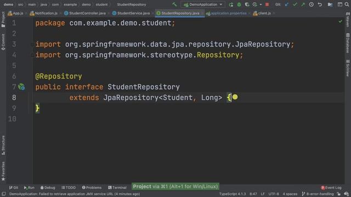Click the student breadcrumb
The width and height of the screenshot is (351, 197).
pyautogui.click(x=101, y=4)
